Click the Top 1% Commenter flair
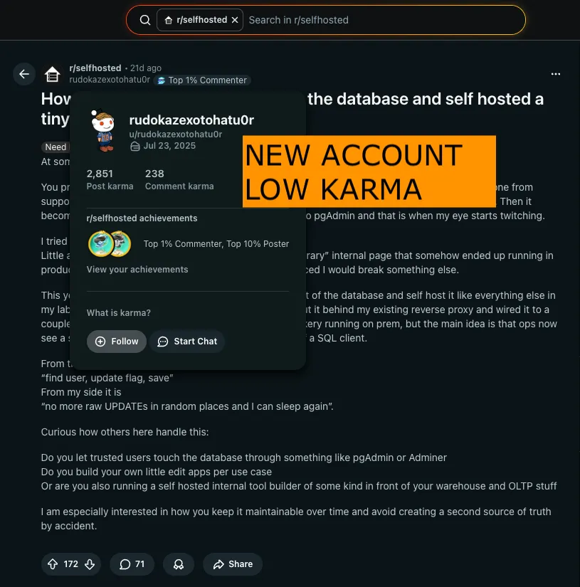580x587 pixels. click(202, 80)
